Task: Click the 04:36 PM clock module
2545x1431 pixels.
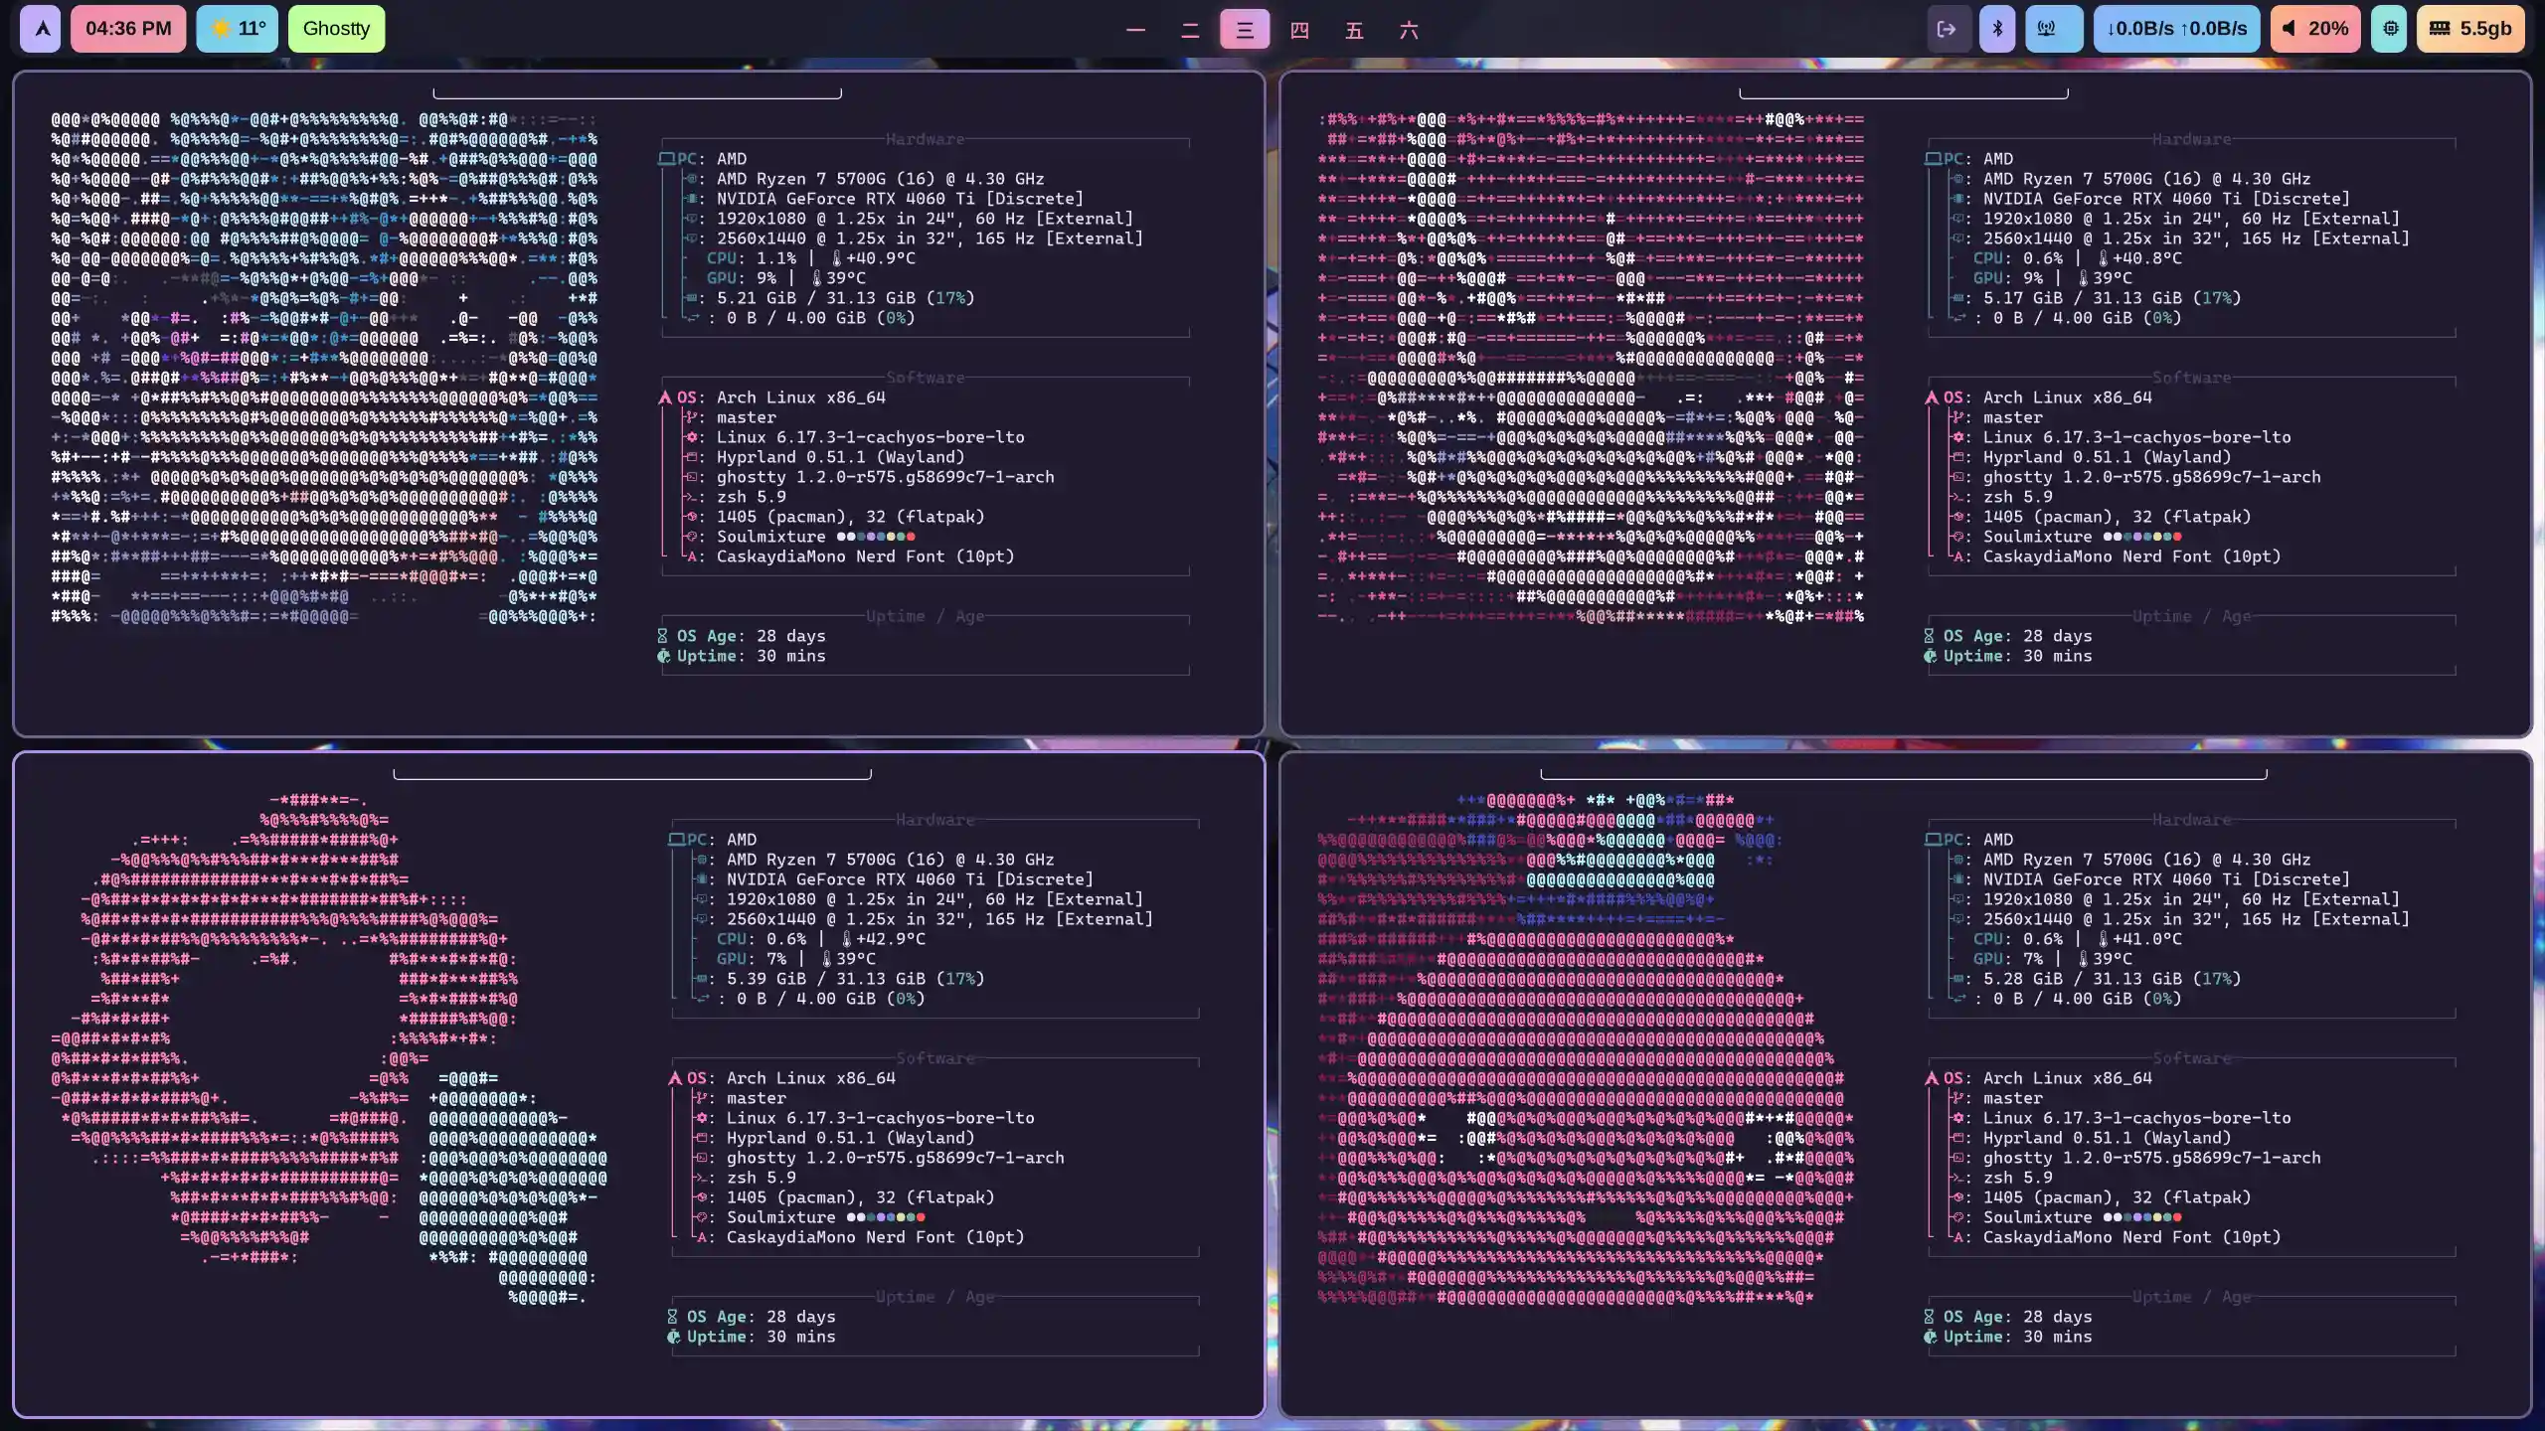Action: (x=127, y=29)
